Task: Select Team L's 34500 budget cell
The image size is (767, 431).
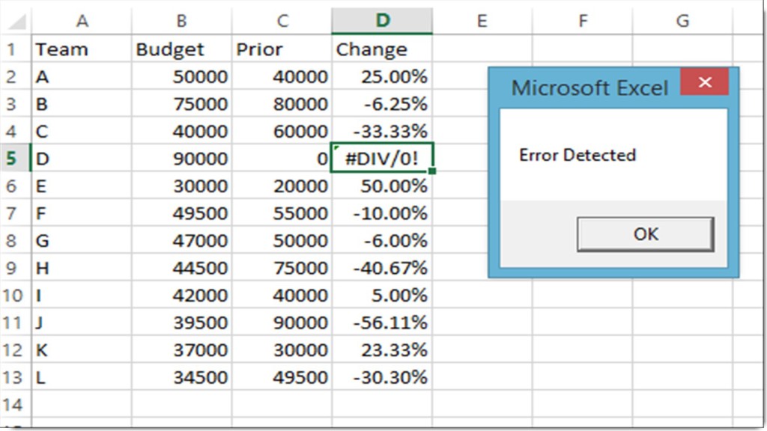Action: pyautogui.click(x=181, y=376)
